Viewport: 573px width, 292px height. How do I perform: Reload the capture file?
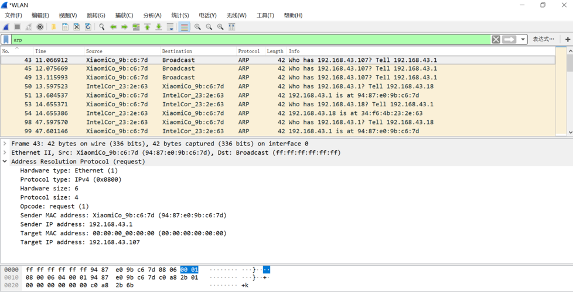point(88,27)
